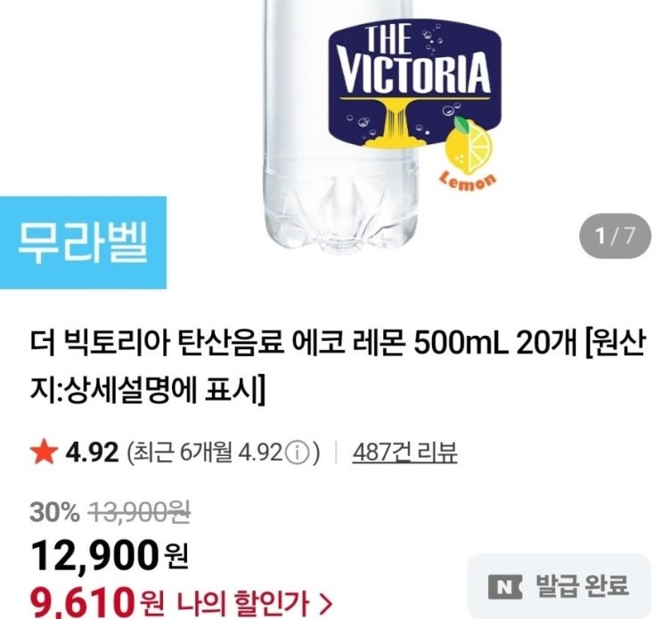The width and height of the screenshot is (662, 619).
Task: Tap the 30% discount rate label
Action: coord(54,513)
